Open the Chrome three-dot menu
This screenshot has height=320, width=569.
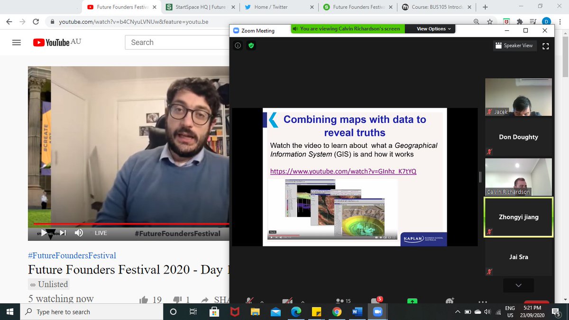coord(560,22)
